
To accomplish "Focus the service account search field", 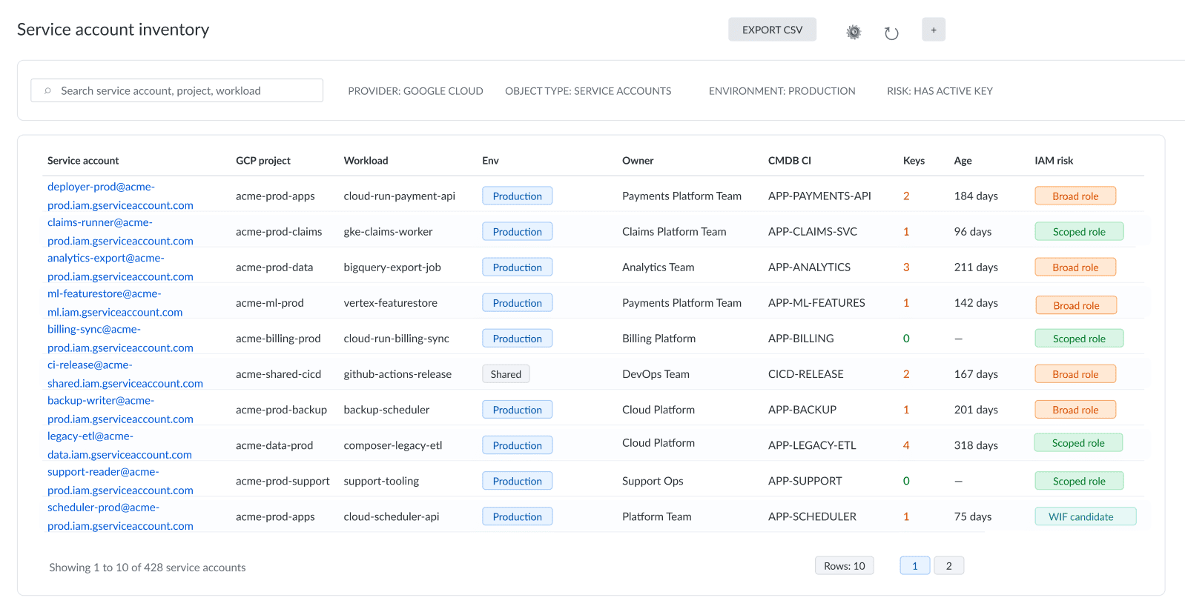I will point(176,90).
